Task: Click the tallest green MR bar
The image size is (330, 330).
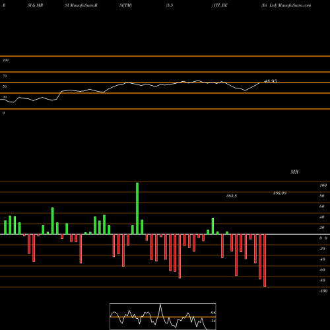Action: pos(137,209)
